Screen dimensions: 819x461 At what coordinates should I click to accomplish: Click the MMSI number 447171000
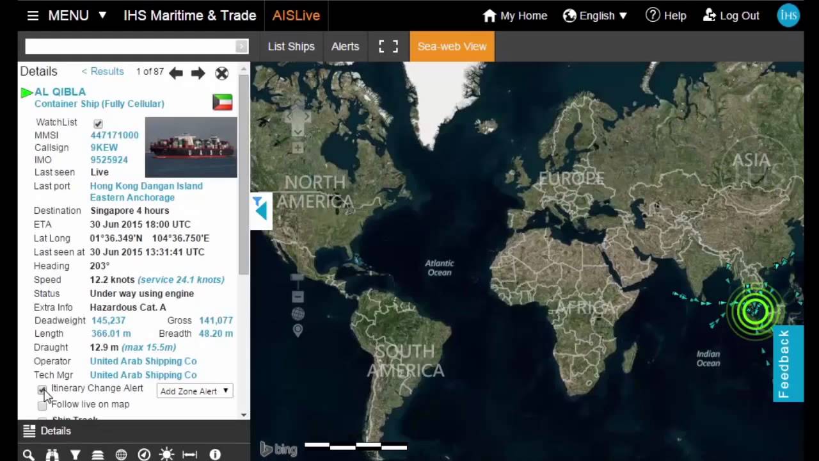pos(115,135)
